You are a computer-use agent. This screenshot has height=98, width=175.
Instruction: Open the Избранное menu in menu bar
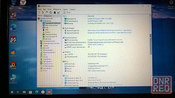tap(57, 9)
